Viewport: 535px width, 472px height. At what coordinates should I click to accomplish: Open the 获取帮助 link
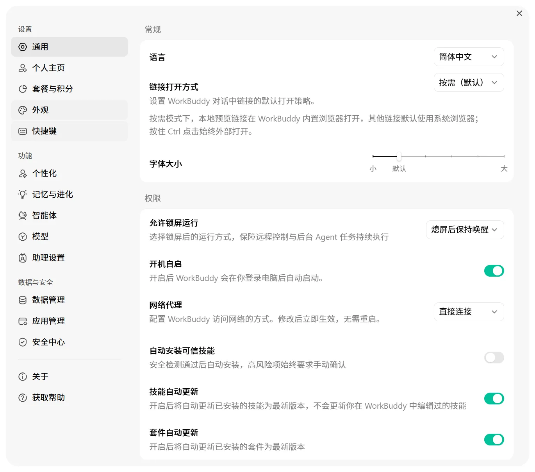pos(70,398)
